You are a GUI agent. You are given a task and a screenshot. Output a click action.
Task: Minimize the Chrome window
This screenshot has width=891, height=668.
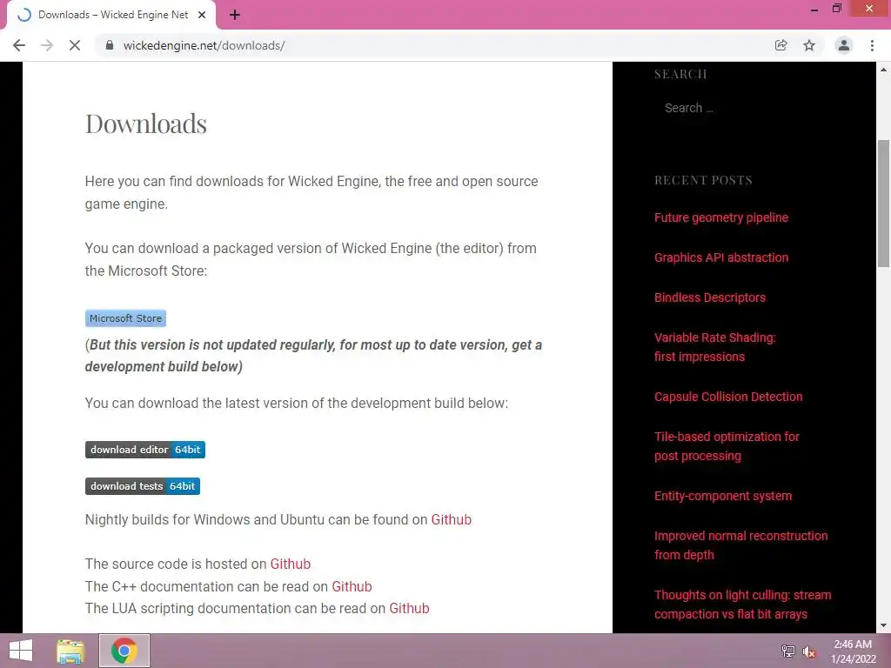pyautogui.click(x=814, y=9)
